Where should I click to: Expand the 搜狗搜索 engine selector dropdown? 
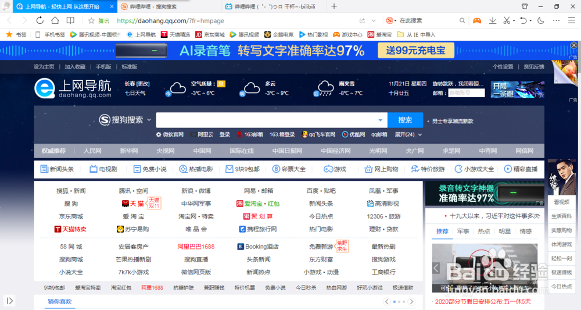149,120
